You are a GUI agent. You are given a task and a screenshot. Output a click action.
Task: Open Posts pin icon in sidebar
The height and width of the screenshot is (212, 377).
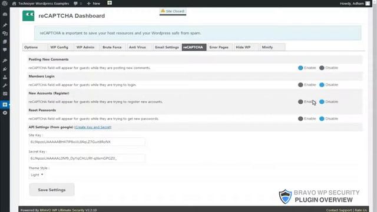click(x=5, y=25)
